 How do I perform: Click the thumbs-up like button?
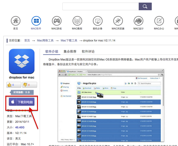(x=14, y=85)
